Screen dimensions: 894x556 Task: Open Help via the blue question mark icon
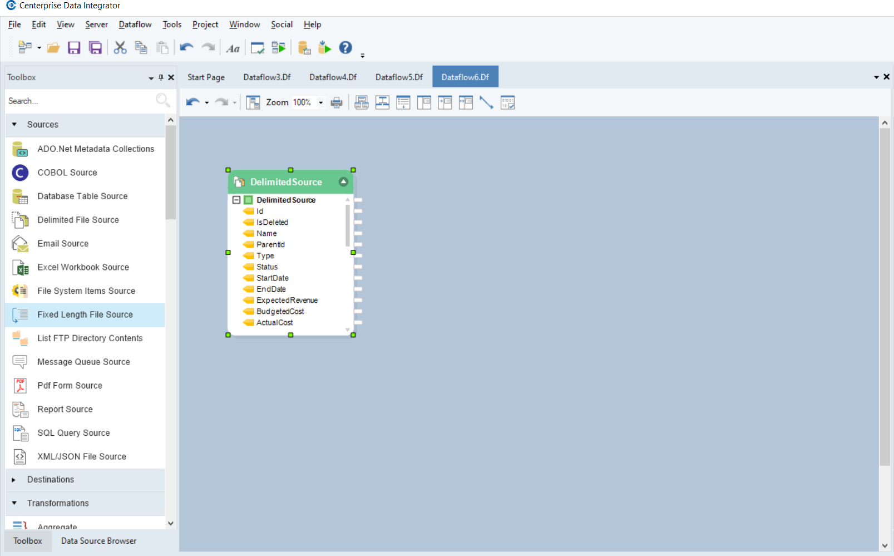(345, 48)
